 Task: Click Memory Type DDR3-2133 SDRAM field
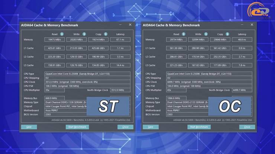(187, 102)
